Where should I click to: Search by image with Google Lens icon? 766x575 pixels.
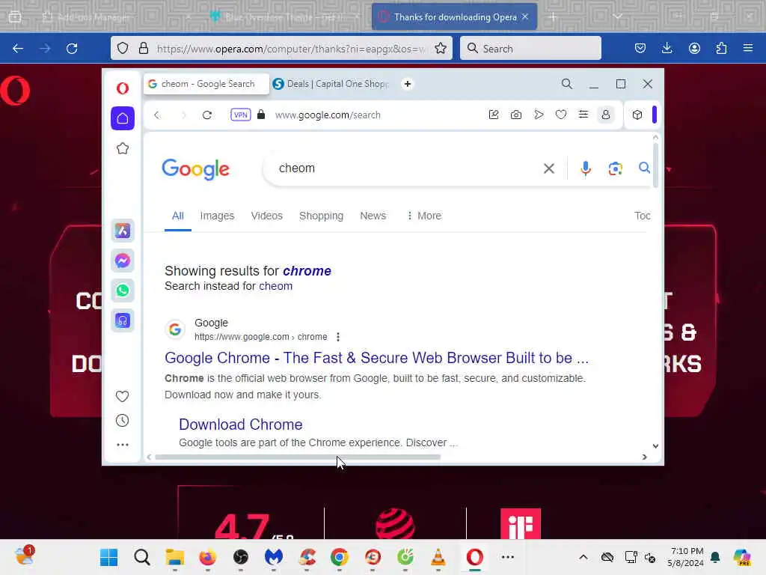[615, 168]
